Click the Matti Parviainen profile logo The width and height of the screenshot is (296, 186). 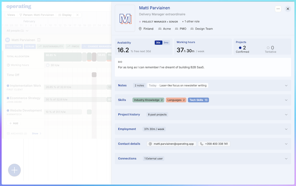tap(125, 18)
